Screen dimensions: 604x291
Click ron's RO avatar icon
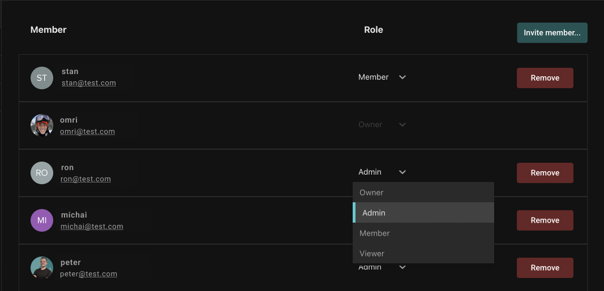click(41, 173)
